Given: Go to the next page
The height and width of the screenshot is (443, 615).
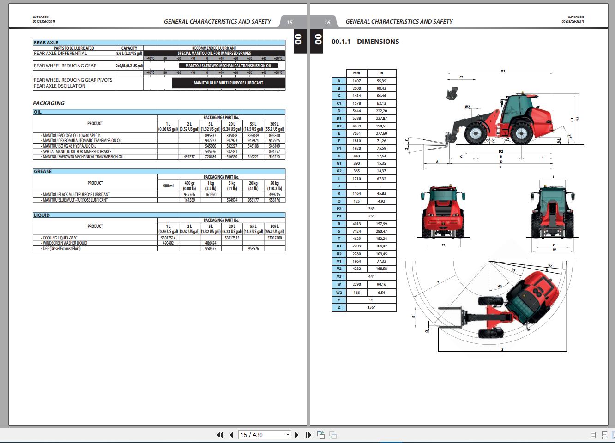Looking at the screenshot, I should click(x=297, y=435).
